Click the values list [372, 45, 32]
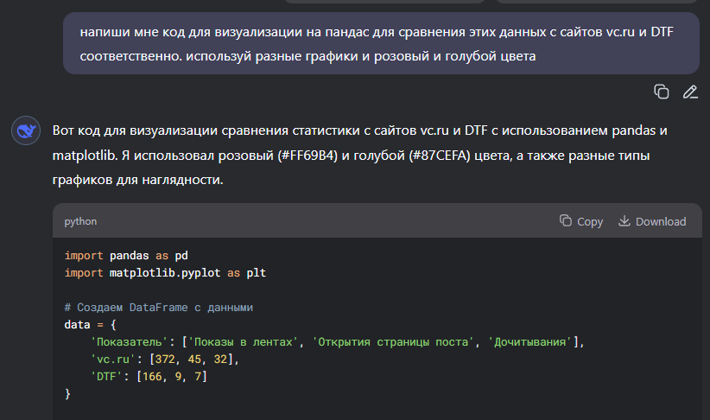This screenshot has width=710, height=420. [x=191, y=359]
